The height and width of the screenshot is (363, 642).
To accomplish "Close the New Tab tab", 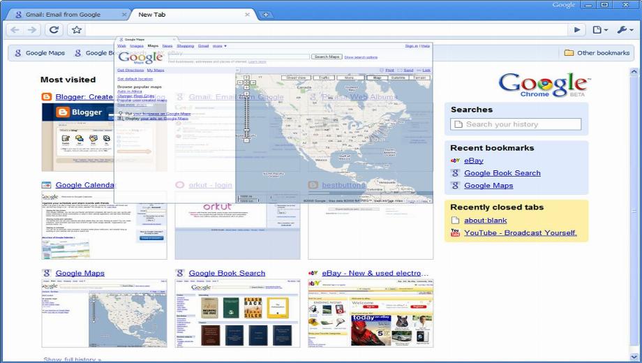I will click(x=247, y=15).
